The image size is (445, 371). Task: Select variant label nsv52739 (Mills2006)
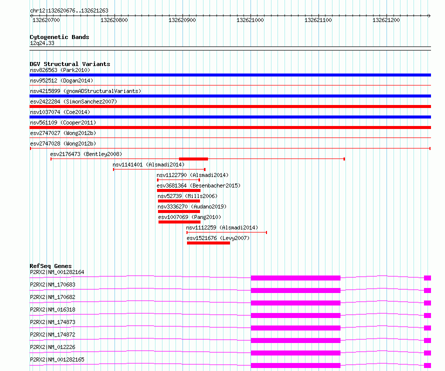click(187, 196)
